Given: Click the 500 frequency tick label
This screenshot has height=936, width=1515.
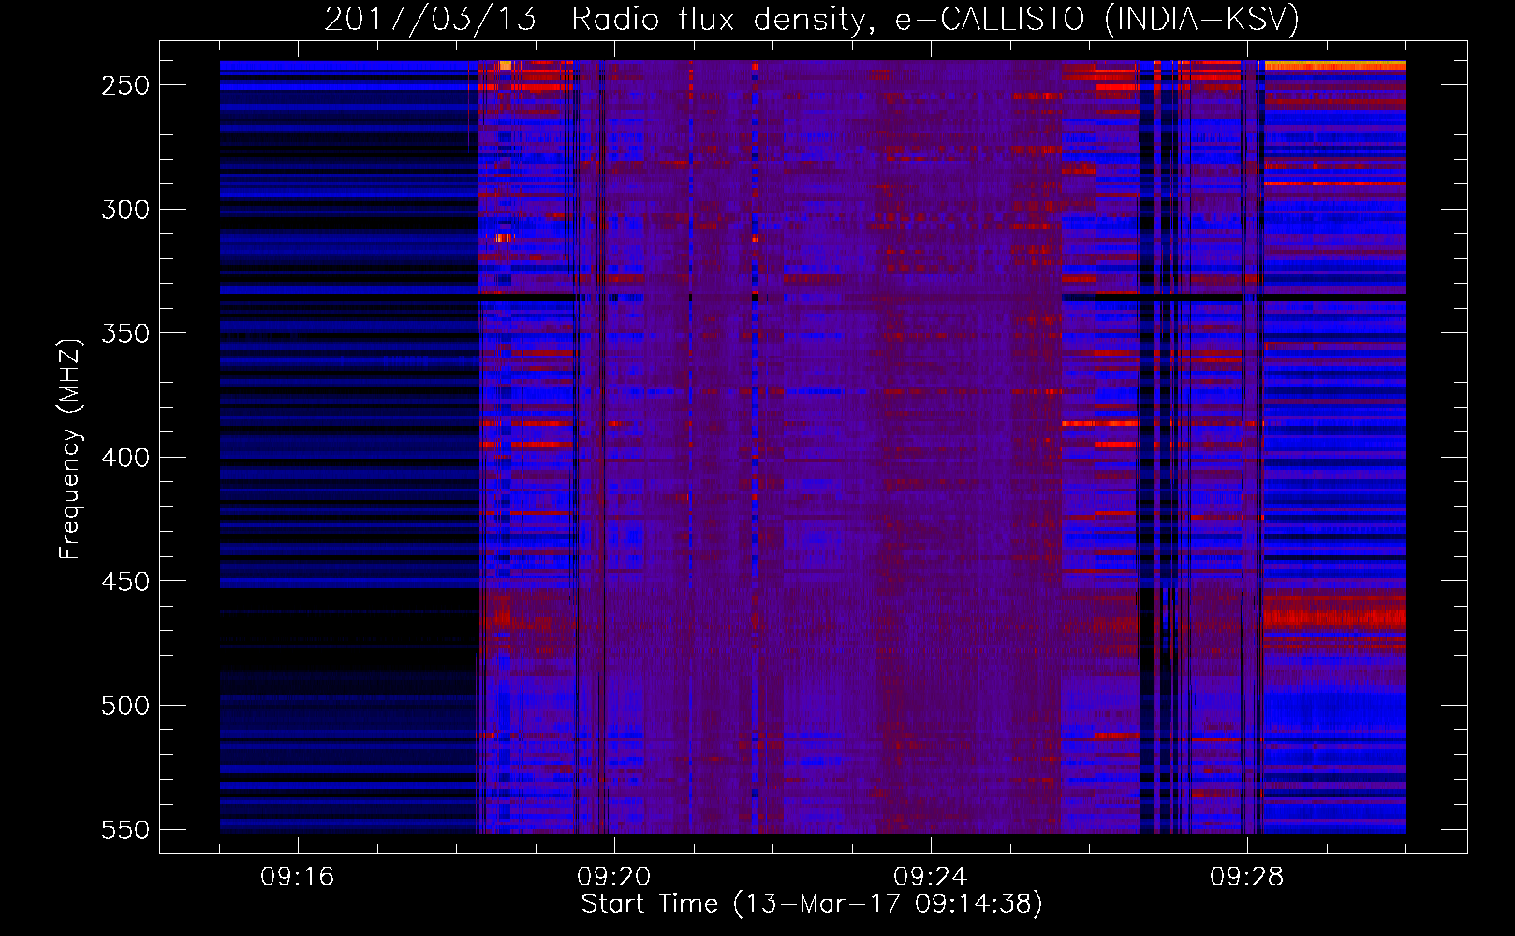Looking at the screenshot, I should 125,706.
